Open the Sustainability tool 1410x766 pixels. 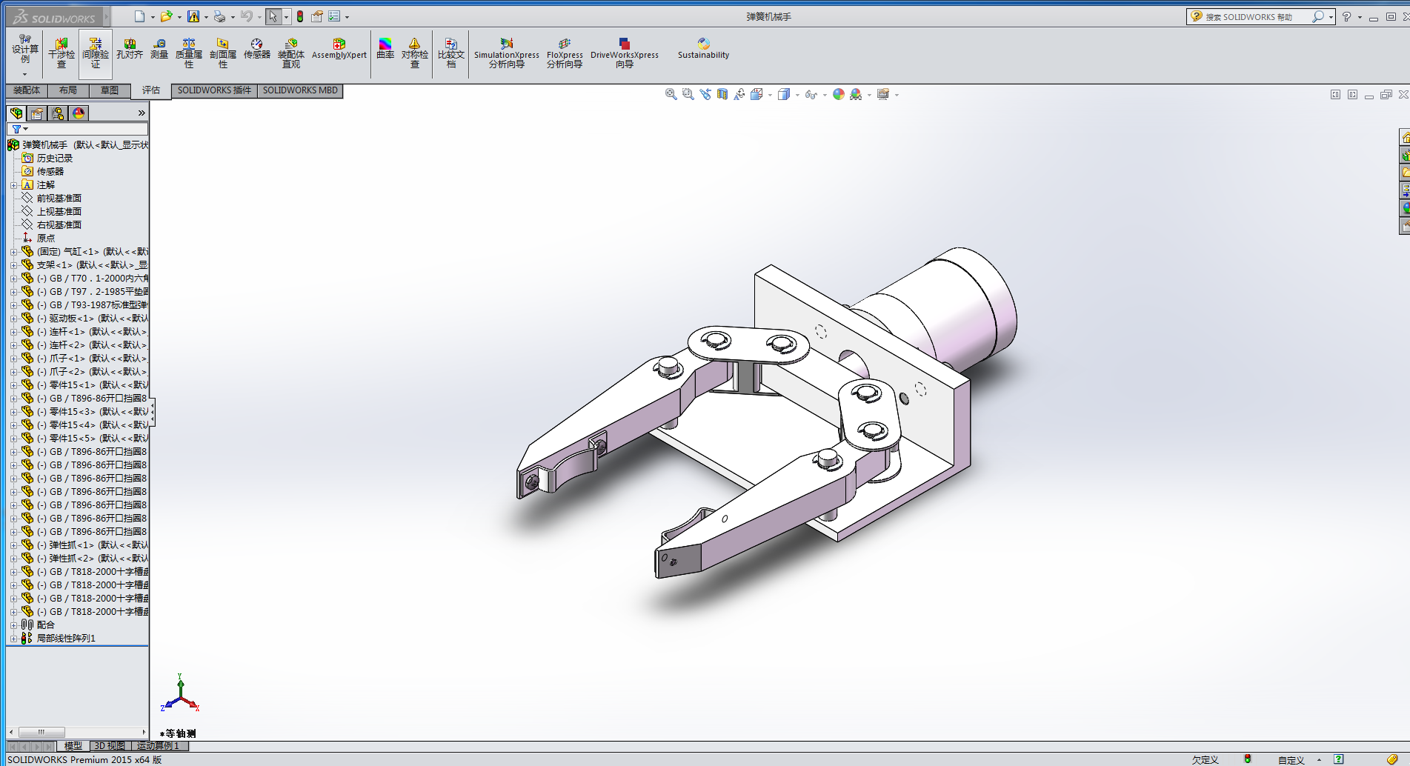click(703, 49)
